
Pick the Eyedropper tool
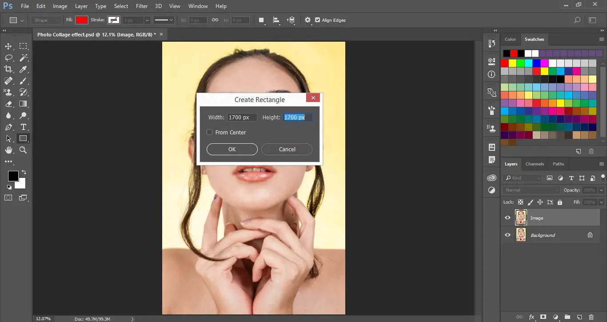click(x=23, y=69)
